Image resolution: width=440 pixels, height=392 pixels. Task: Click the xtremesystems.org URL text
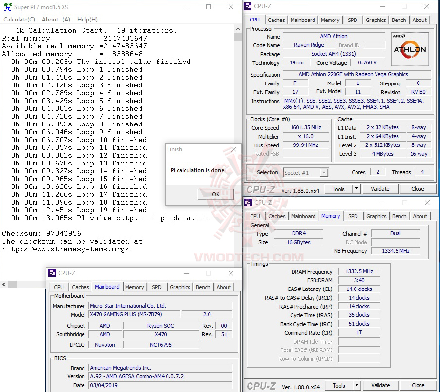click(x=66, y=249)
